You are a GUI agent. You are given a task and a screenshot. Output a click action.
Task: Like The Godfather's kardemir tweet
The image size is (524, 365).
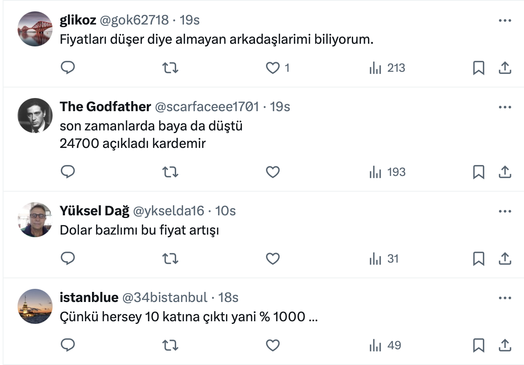273,172
